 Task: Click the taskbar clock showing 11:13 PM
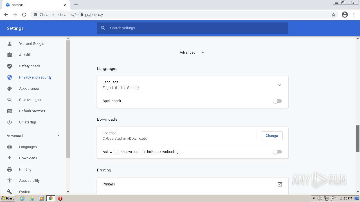pyautogui.click(x=346, y=198)
